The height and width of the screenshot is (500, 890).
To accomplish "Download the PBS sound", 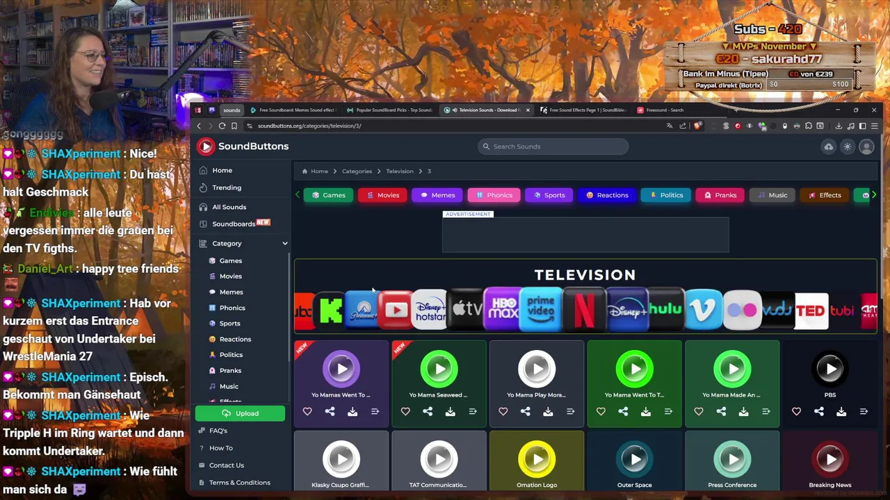I will (x=841, y=412).
